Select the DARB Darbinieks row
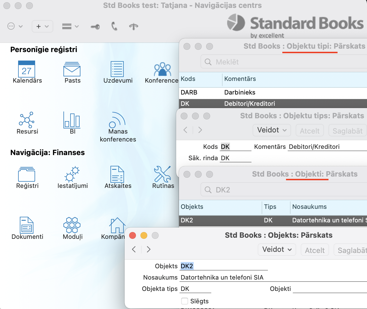367x309 pixels. click(255, 93)
